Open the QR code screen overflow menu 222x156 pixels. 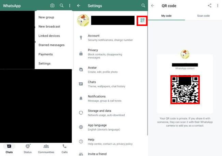coord(218,5)
